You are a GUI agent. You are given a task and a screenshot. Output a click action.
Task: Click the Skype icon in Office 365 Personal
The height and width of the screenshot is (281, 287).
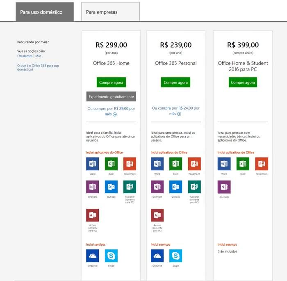coord(176,256)
